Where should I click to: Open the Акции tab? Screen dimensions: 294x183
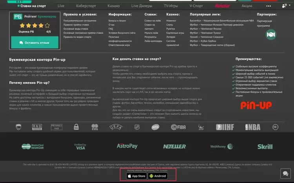pyautogui.click(x=247, y=6)
